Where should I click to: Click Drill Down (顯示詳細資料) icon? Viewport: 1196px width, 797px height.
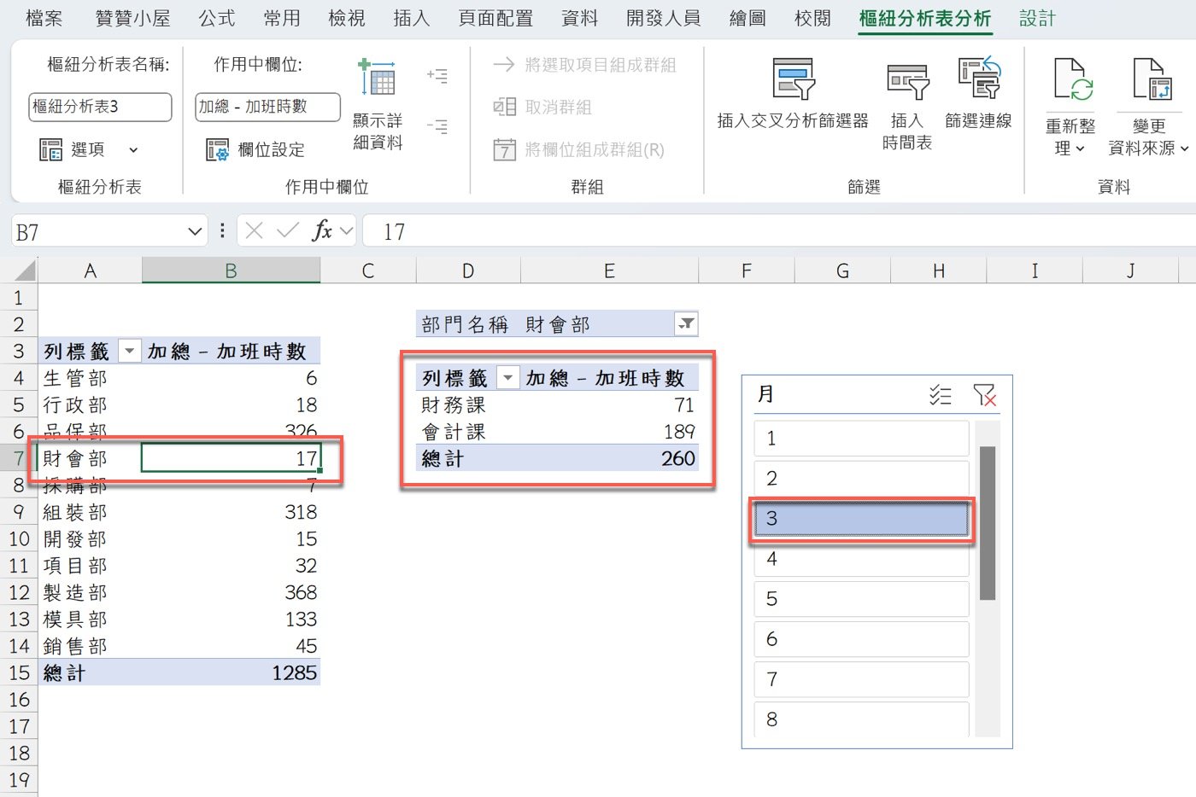click(x=377, y=79)
